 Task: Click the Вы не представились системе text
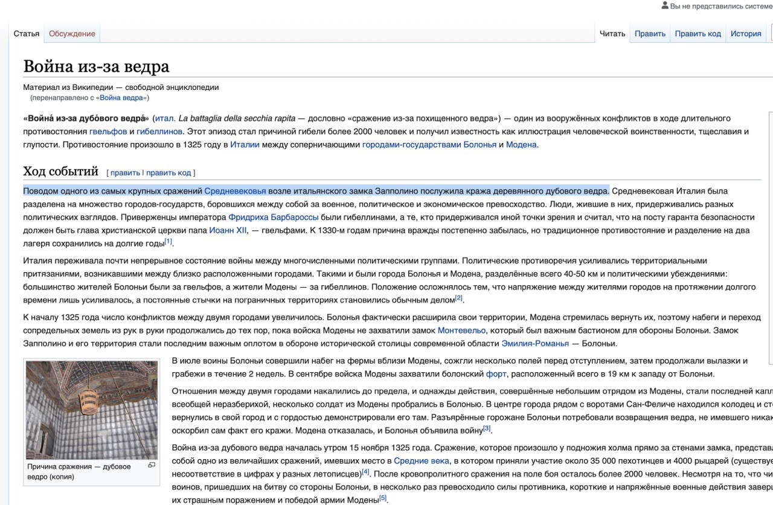[x=721, y=6]
